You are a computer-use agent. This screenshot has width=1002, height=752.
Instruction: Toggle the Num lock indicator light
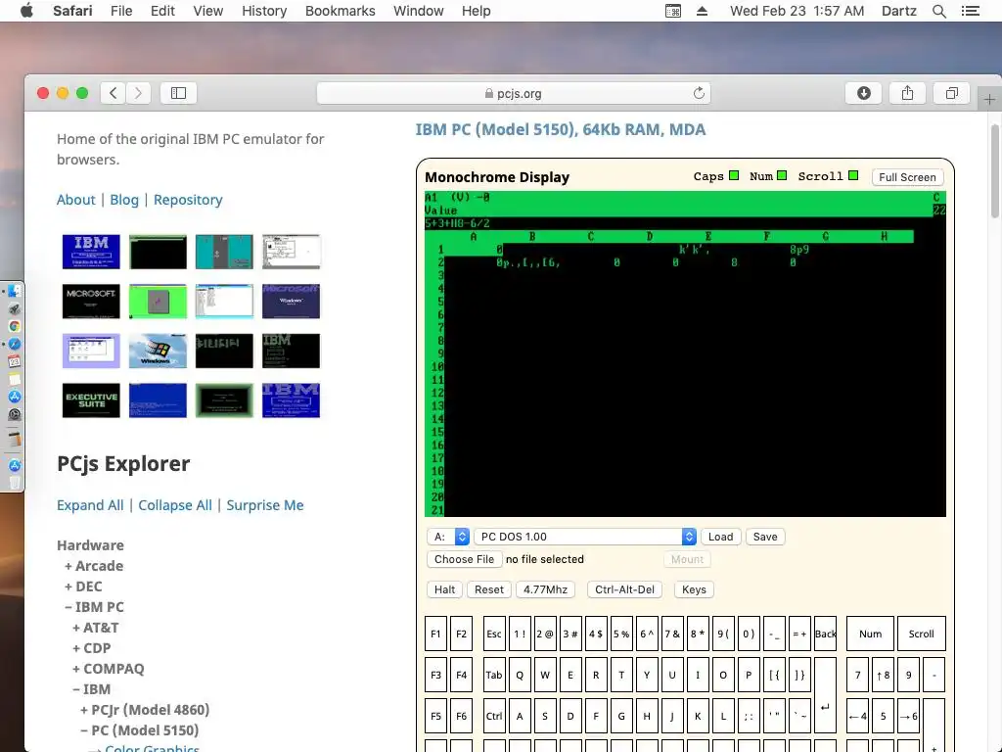tap(782, 176)
